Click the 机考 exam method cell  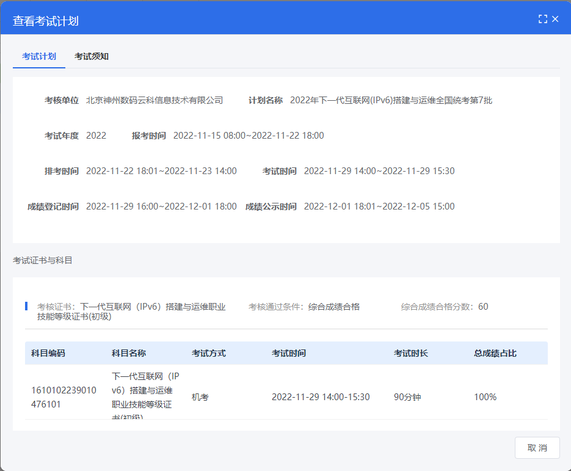[x=200, y=397]
